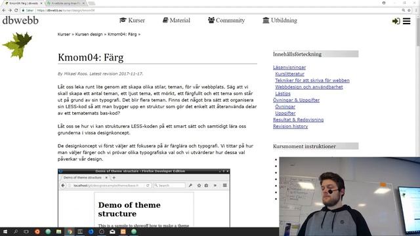Open Task View on taskbar

point(26,231)
